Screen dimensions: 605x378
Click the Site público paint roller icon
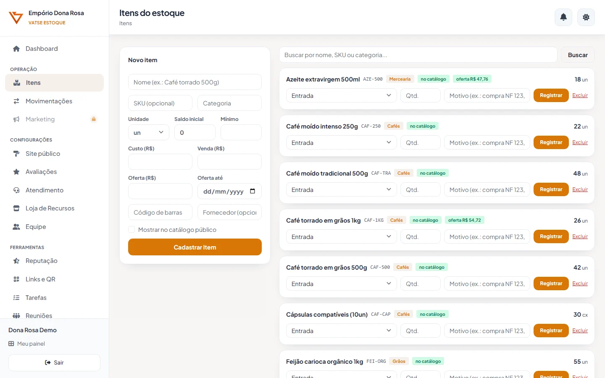click(16, 154)
